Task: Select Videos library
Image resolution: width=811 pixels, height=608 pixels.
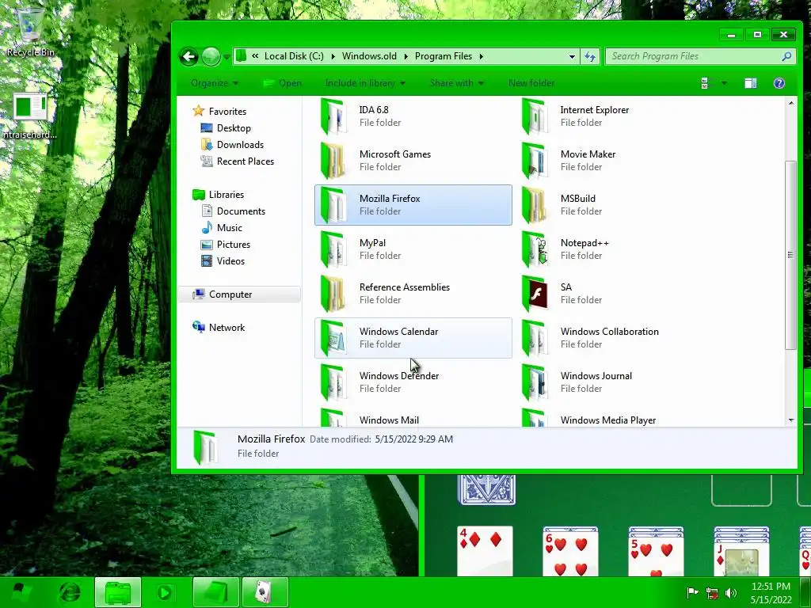Action: pos(230,260)
